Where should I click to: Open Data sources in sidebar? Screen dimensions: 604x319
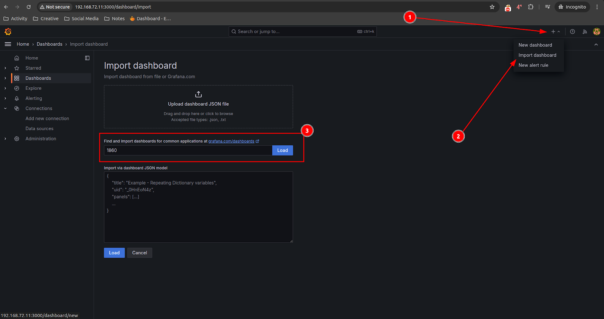pos(39,129)
